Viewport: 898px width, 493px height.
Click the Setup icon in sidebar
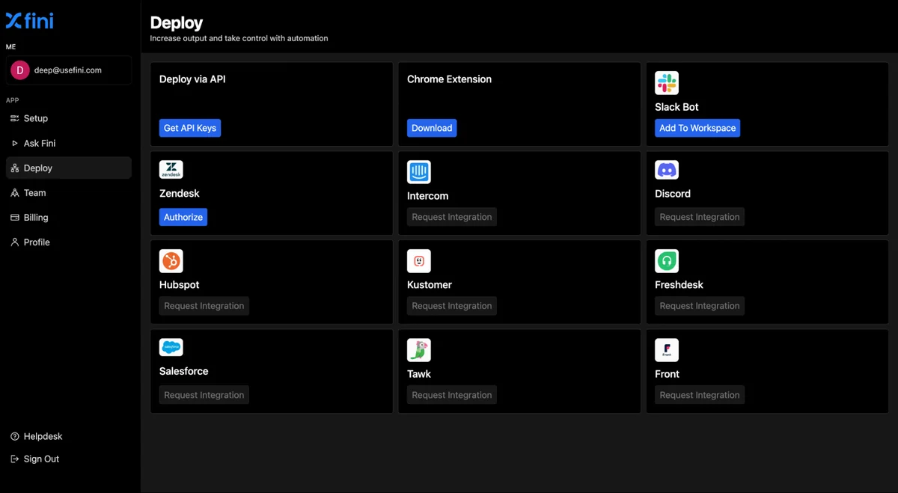tap(14, 118)
